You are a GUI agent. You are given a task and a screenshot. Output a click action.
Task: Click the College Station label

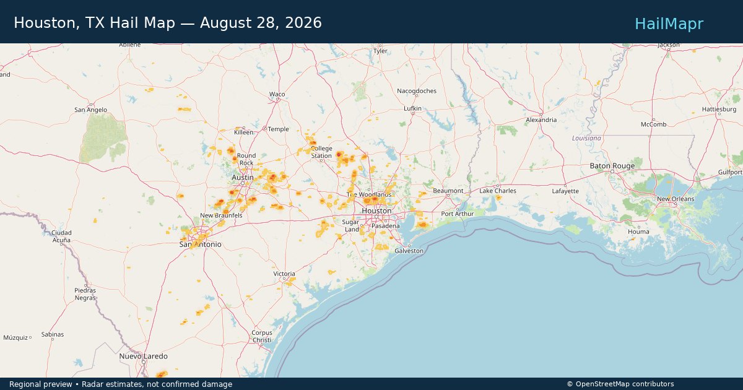tap(321, 152)
